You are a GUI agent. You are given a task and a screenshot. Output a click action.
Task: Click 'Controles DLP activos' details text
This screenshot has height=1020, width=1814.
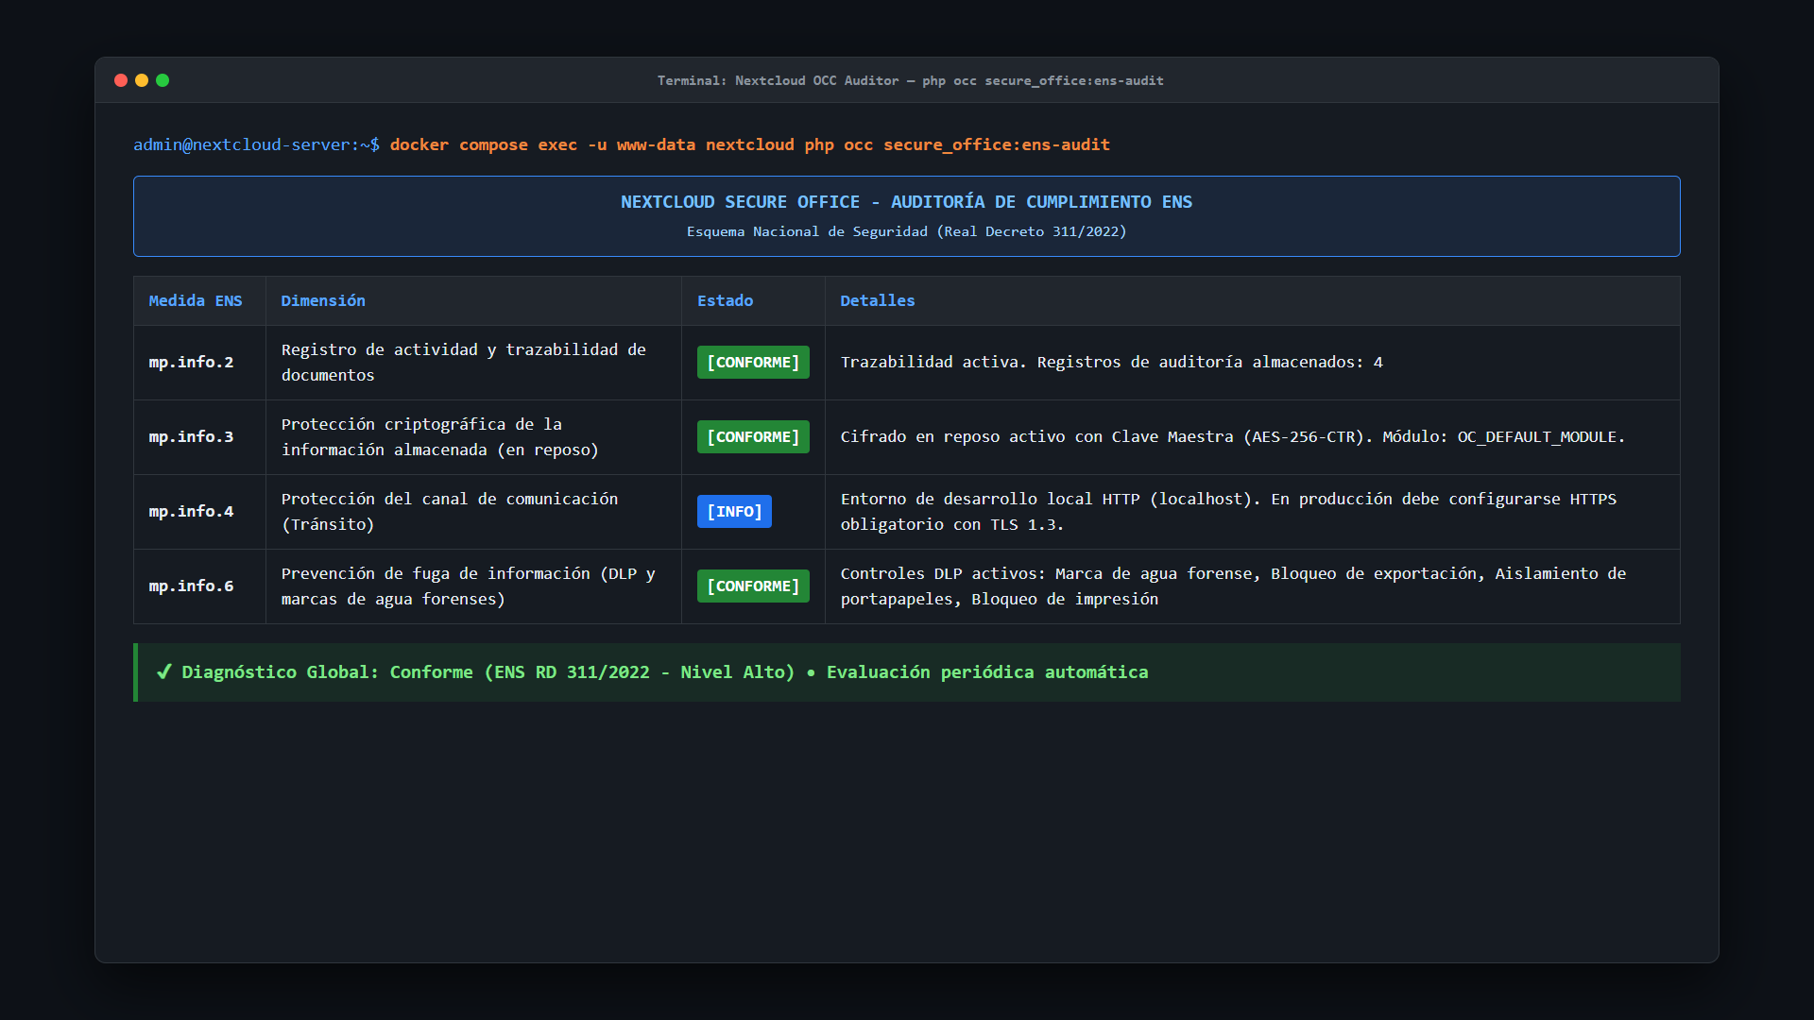pyautogui.click(x=1233, y=586)
